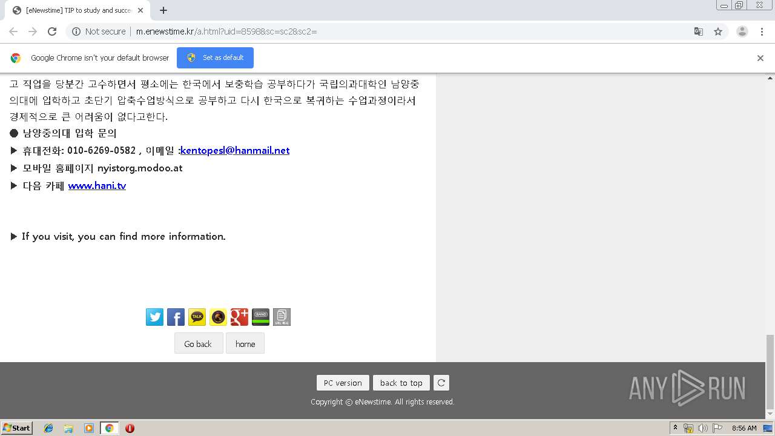Screen dimensions: 775x436
Task: Click the Not secure site info icon
Action: tap(76, 31)
